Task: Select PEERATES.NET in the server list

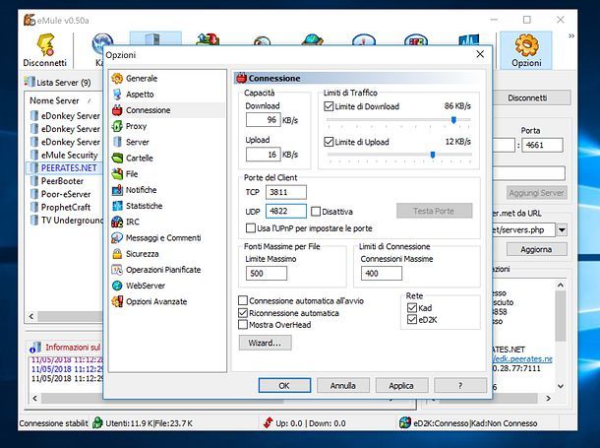Action: tap(69, 167)
